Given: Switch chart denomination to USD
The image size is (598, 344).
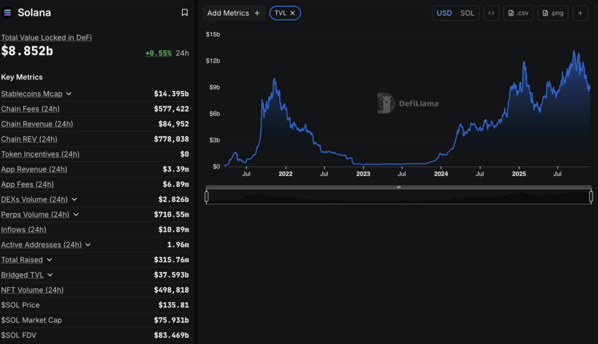Looking at the screenshot, I should tap(444, 13).
